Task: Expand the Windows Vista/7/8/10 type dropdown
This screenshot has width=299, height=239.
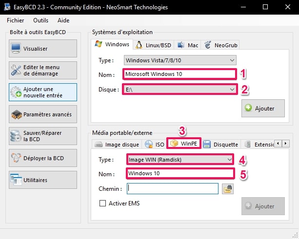Action: click(x=180, y=60)
